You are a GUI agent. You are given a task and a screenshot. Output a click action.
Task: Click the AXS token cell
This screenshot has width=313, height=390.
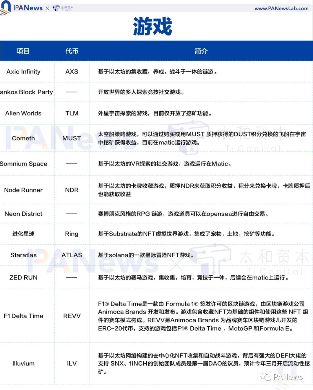[72, 71]
